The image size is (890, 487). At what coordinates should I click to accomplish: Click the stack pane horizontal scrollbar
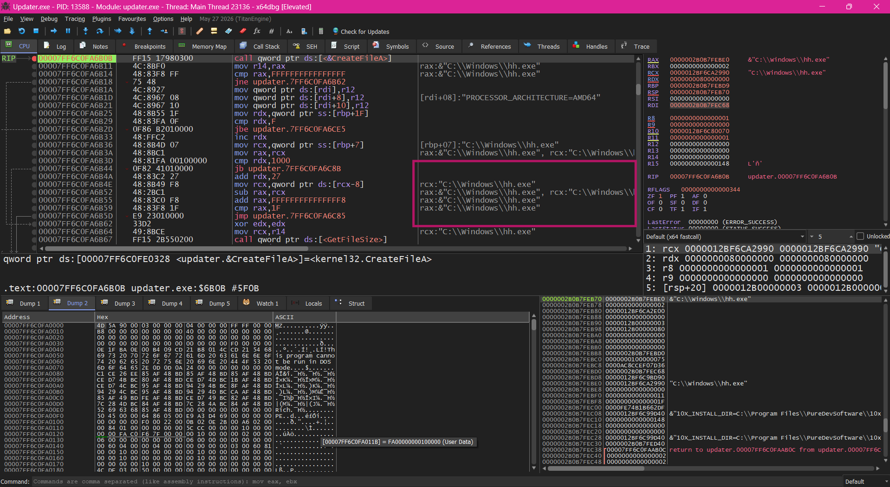711,468
